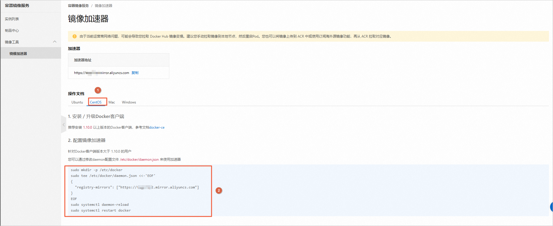Click the 加速器 section heading
Image resolution: width=553 pixels, height=226 pixels.
[x=74, y=49]
